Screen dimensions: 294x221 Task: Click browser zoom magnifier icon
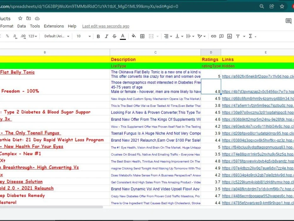262,6
